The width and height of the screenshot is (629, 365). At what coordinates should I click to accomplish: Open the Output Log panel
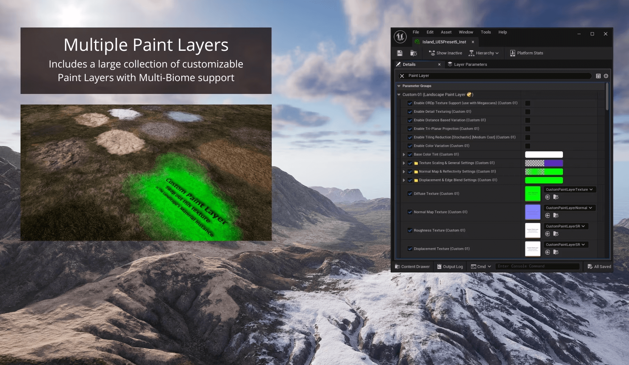[x=450, y=266]
